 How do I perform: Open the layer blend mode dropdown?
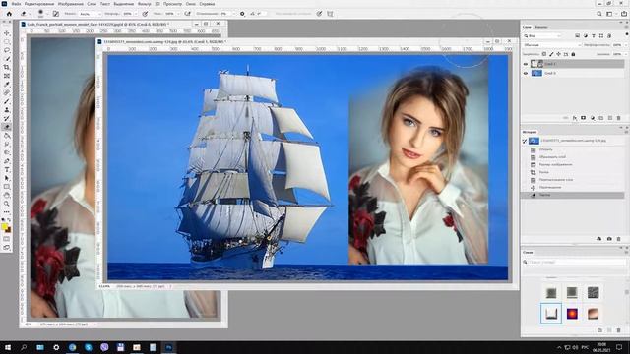(x=551, y=45)
